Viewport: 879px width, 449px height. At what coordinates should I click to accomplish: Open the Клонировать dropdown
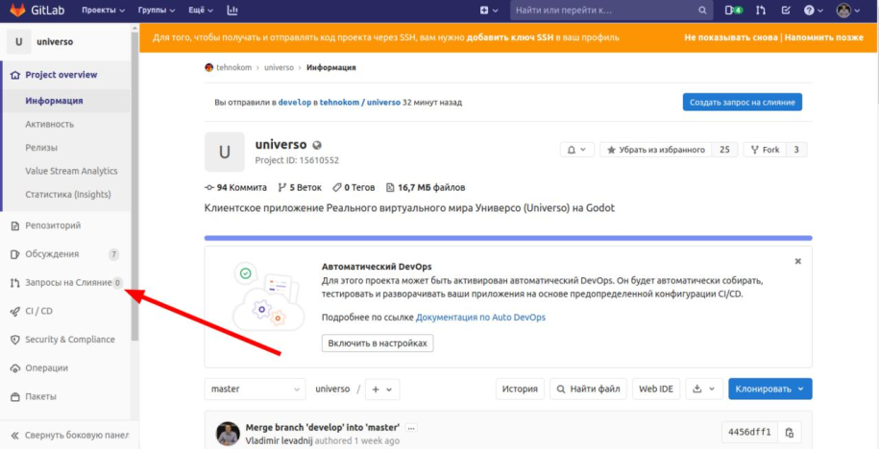[769, 390]
